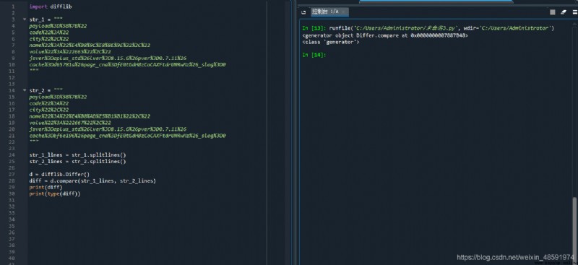
Task: Click the jsver line on editor line 9
Action: point(108,58)
